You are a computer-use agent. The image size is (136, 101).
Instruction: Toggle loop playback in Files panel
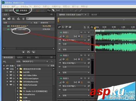(x=29, y=52)
